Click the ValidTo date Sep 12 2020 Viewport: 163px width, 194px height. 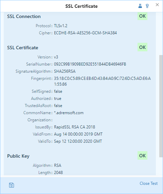pyautogui.click(x=78, y=141)
